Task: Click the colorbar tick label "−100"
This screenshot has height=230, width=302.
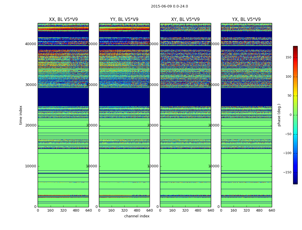Action: (x=287, y=153)
